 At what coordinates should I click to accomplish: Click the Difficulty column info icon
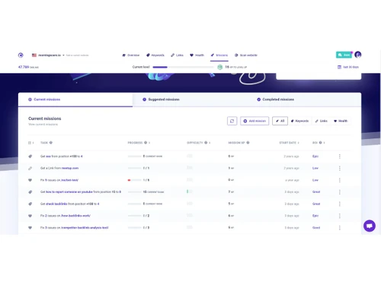point(206,143)
